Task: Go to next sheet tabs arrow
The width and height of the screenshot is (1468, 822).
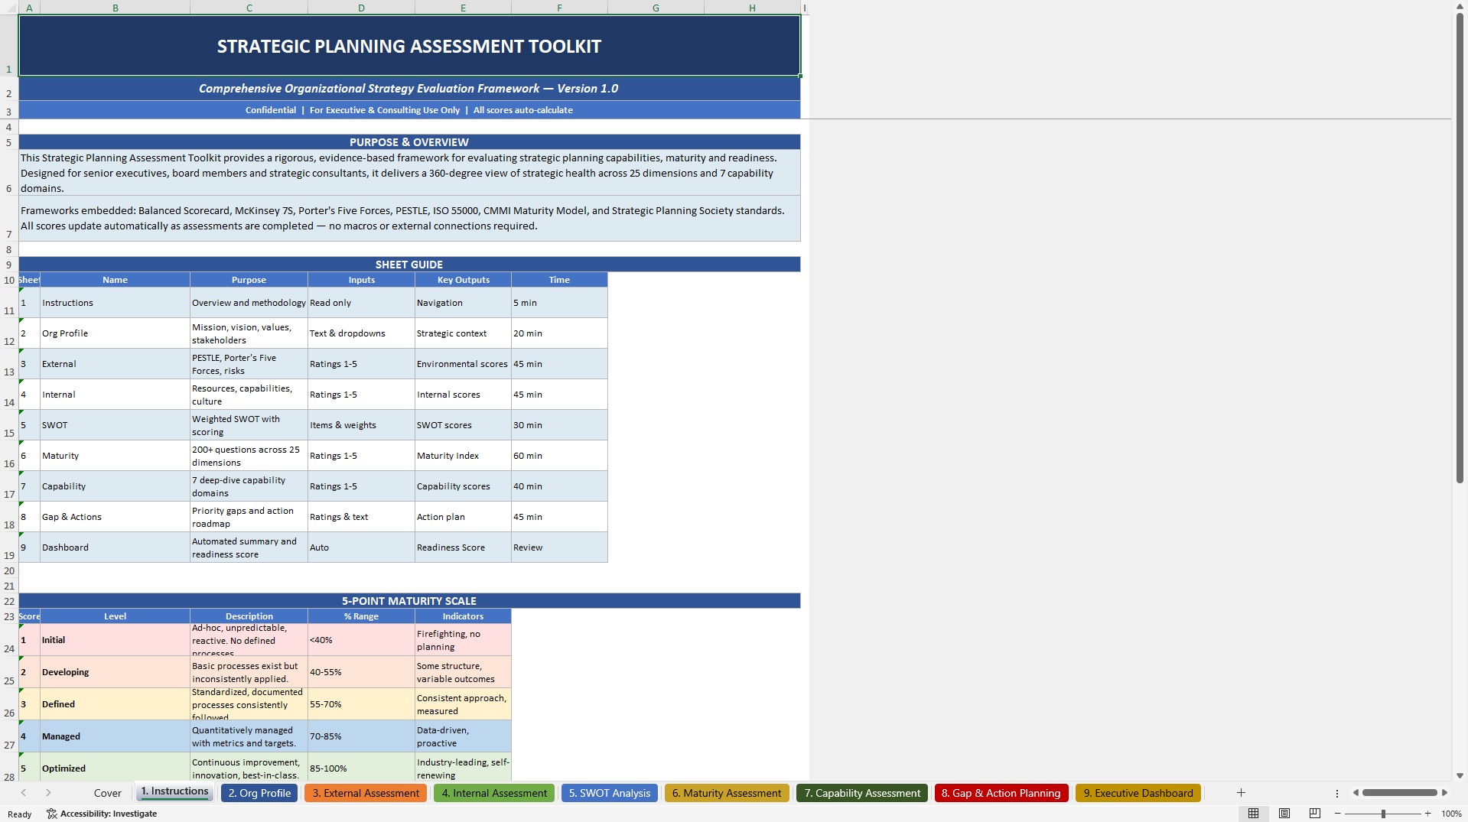Action: [x=48, y=793]
